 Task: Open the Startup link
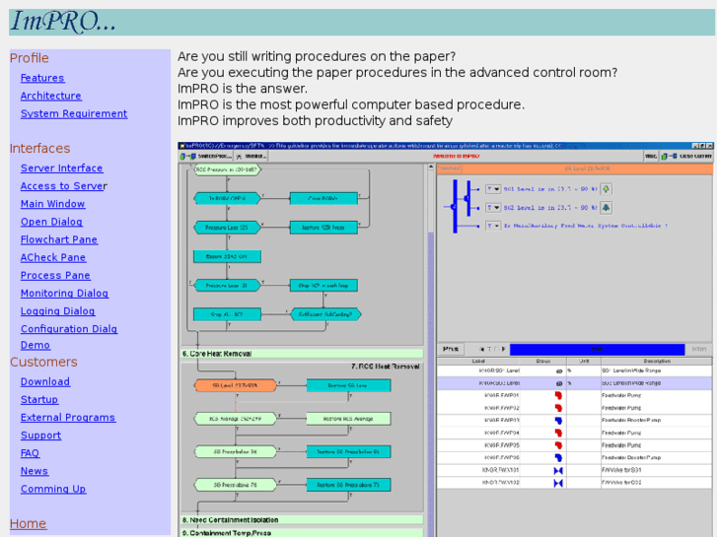coord(39,399)
